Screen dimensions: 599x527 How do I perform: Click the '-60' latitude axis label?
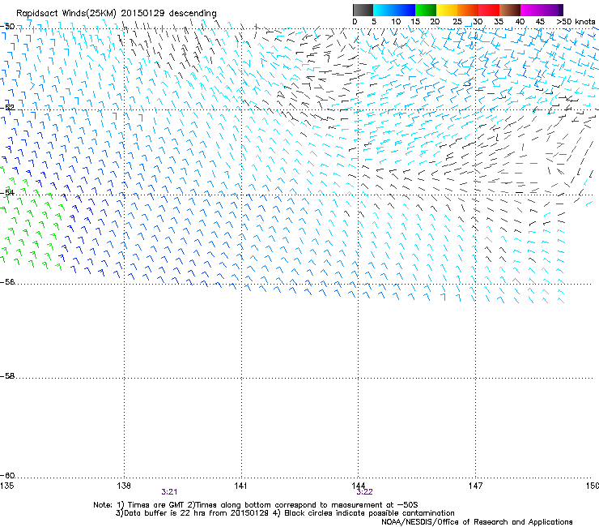pyautogui.click(x=7, y=476)
